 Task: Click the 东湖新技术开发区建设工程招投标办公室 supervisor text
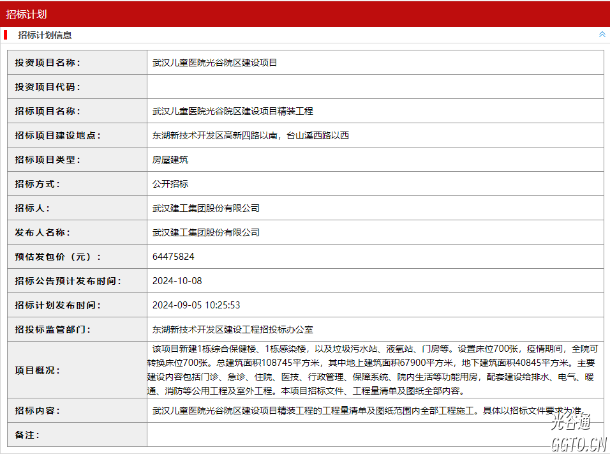coord(232,329)
